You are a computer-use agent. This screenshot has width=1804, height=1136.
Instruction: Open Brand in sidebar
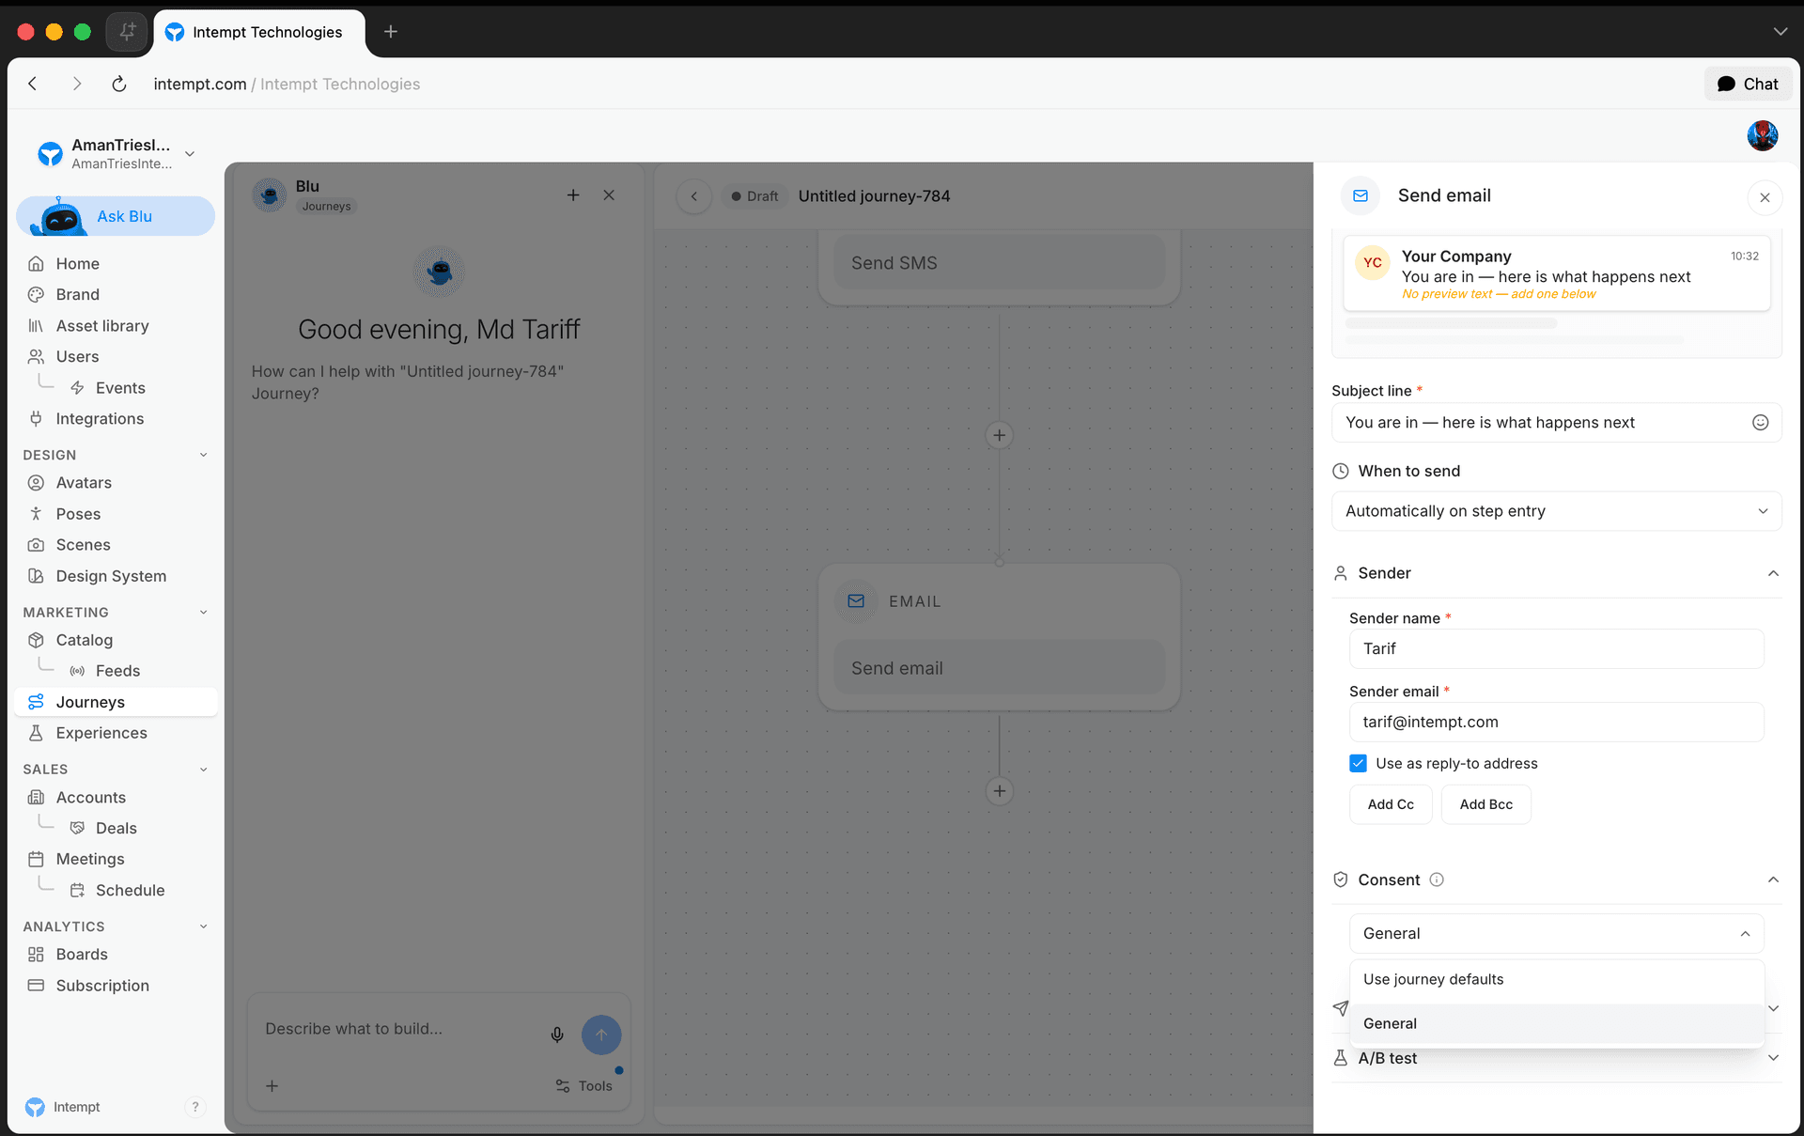click(77, 295)
